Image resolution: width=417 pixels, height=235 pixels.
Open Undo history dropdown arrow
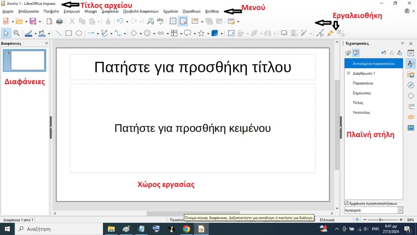pyautogui.click(x=127, y=22)
